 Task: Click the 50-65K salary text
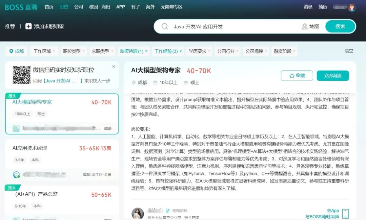click(101, 195)
